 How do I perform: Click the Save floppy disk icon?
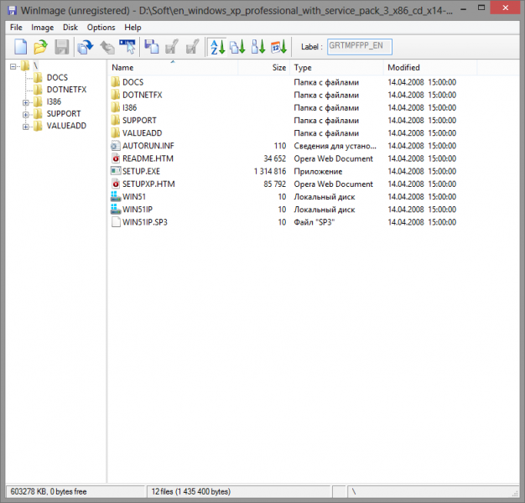[x=62, y=46]
